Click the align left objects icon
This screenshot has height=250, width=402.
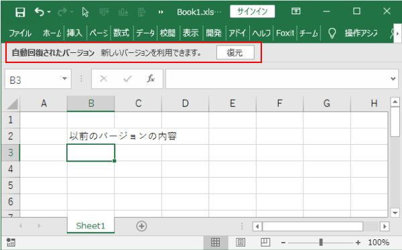click(x=142, y=12)
